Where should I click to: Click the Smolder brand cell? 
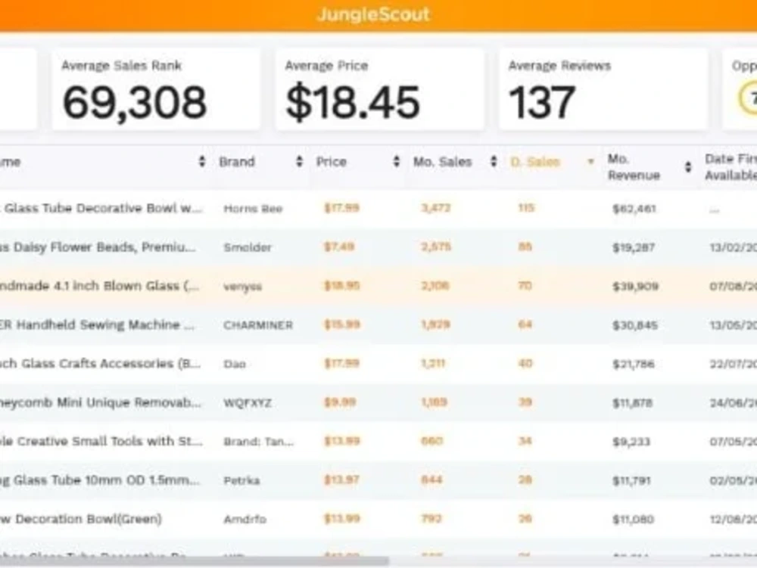248,247
